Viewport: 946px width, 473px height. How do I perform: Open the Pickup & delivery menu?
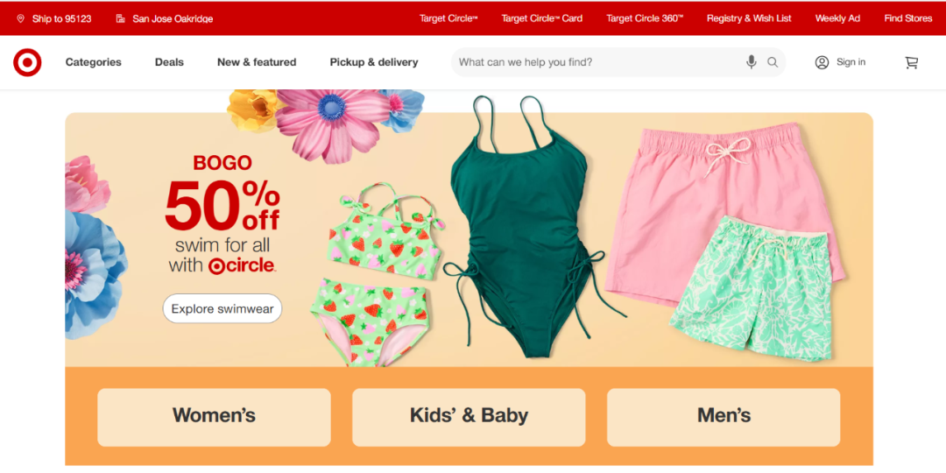click(374, 62)
